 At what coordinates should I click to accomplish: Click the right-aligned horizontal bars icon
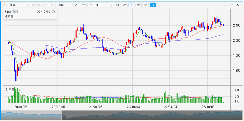coord(90,5)
